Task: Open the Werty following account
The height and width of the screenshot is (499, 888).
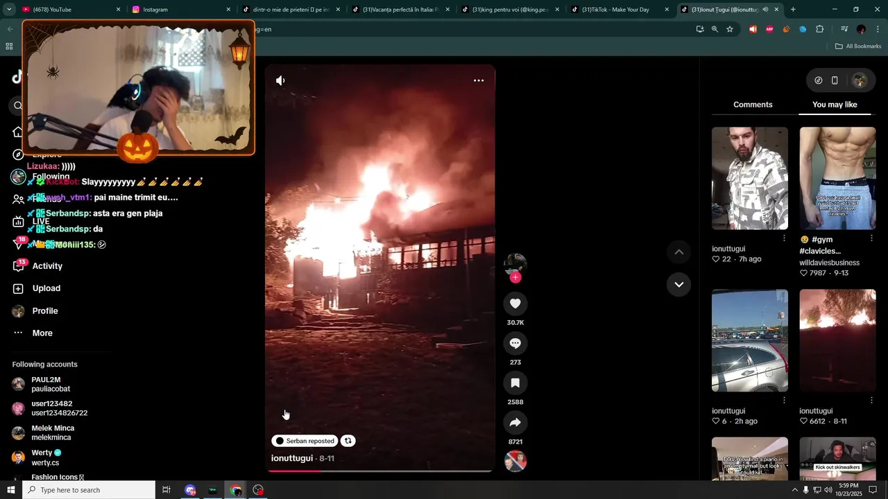Action: pos(46,457)
